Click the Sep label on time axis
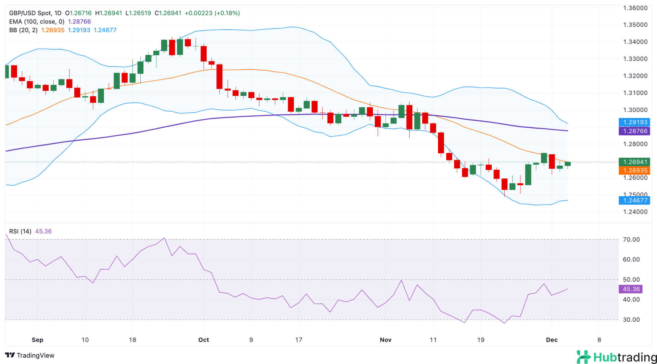Screen dimensions: 657x364 point(37,340)
